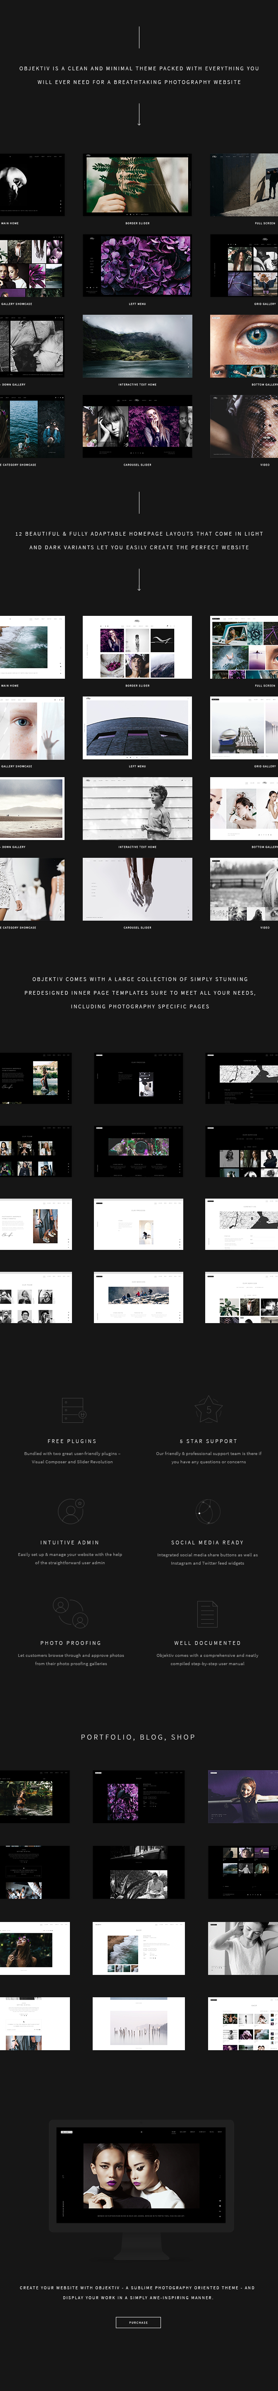Open the dark Carousel Slider demo thumbnail
Image resolution: width=278 pixels, height=2391 pixels.
pos(138,427)
